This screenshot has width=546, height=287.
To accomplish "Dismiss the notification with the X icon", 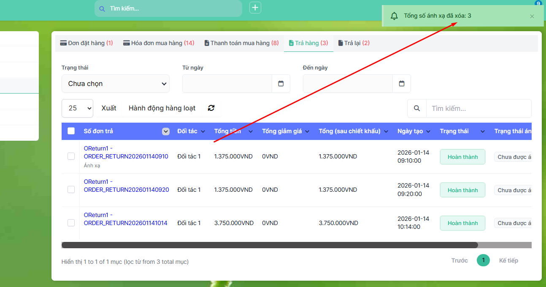I will point(532,16).
